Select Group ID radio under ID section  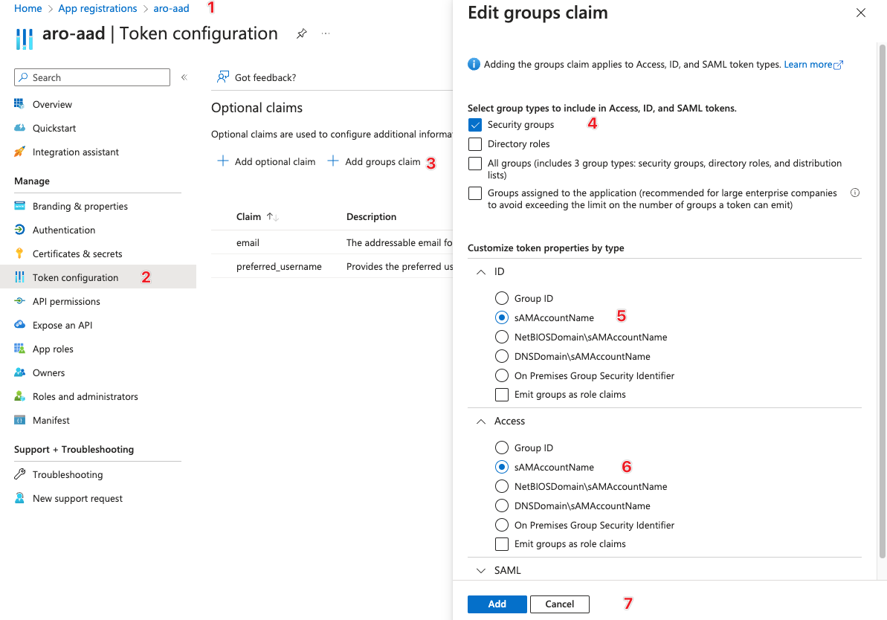502,299
